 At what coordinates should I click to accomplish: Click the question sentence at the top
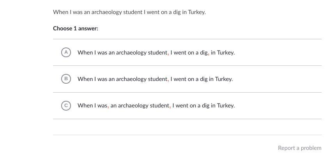129,12
